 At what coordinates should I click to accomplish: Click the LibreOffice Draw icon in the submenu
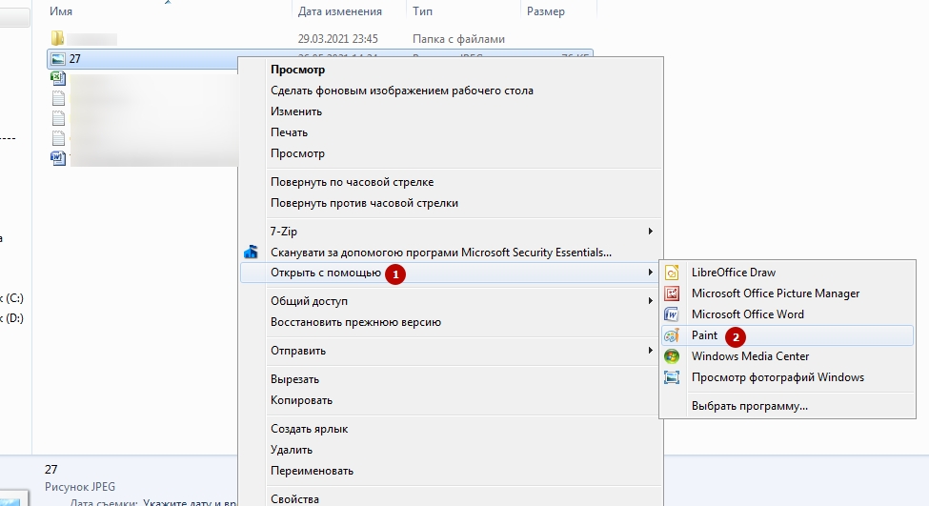click(672, 273)
